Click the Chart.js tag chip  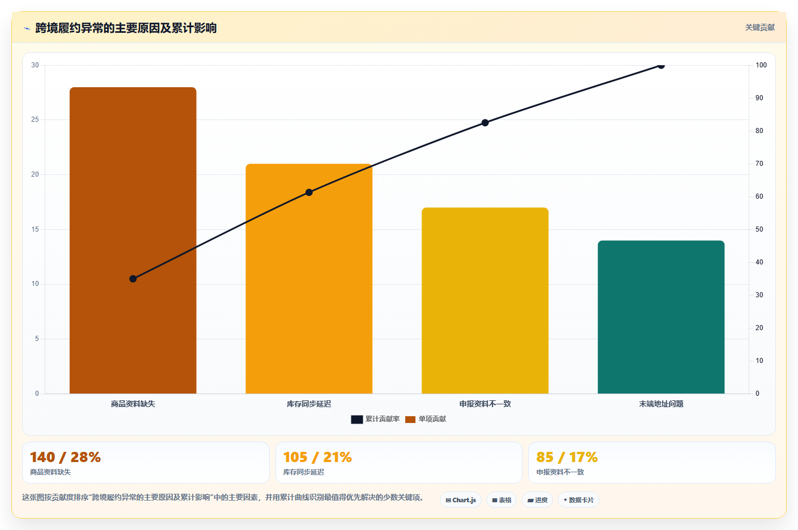(x=461, y=500)
